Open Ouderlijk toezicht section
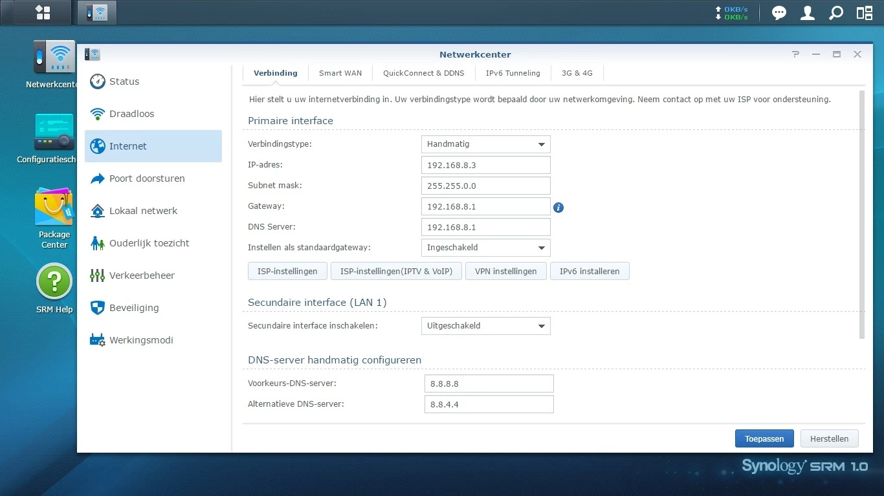 click(x=153, y=243)
